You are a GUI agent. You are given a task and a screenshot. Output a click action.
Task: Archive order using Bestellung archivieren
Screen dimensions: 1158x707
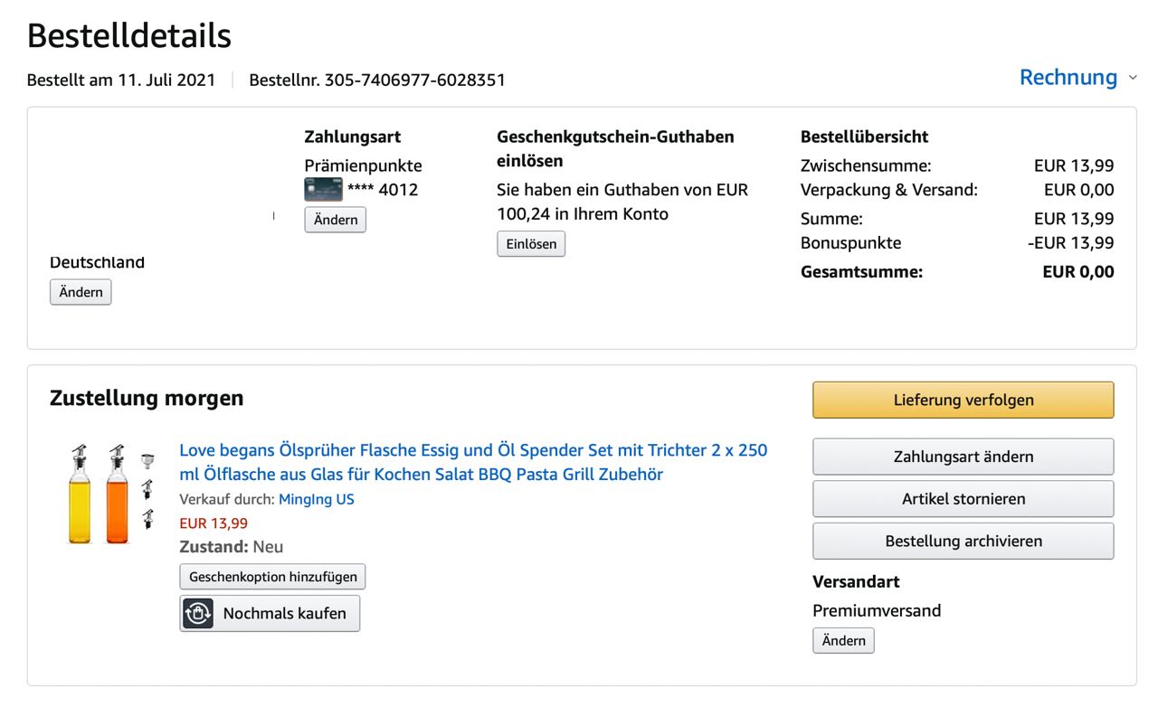coord(963,542)
